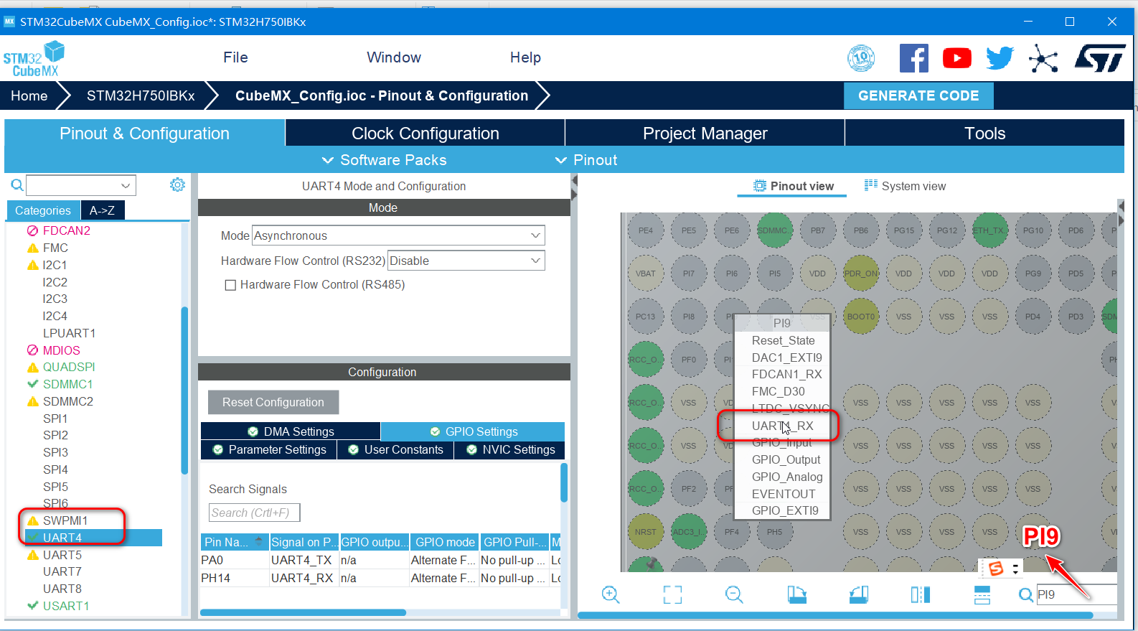1138x631 pixels.
Task: Click the STM32H750IBKx breadcrumb
Action: (141, 95)
